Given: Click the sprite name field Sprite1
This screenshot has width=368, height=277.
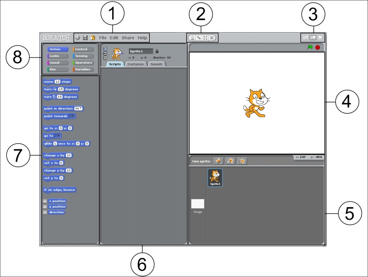Looking at the screenshot, I should point(141,51).
